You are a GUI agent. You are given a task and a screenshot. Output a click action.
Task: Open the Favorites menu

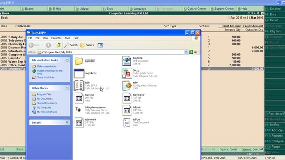tap(56, 38)
